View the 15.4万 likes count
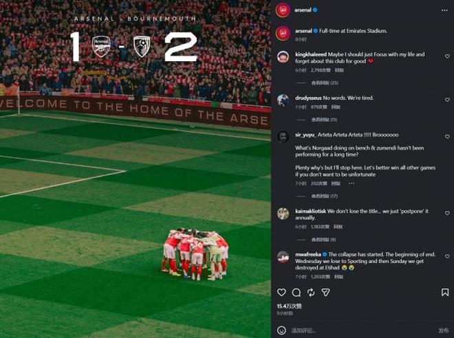This screenshot has width=454, height=338. (x=289, y=306)
